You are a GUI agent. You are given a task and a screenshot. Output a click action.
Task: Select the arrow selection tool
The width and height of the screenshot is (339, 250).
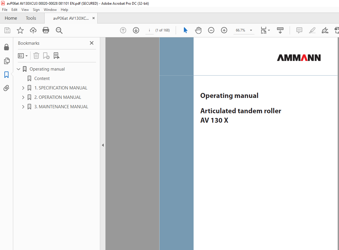(185, 30)
